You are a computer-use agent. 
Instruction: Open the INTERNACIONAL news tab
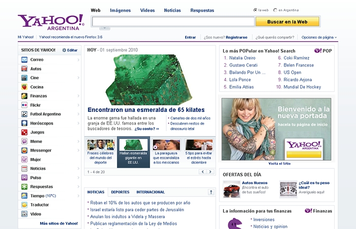pos(151,192)
